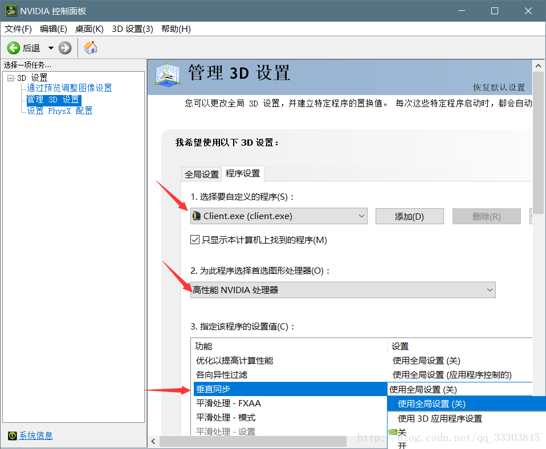Click the Client.exe League icon in program dropdown

(197, 216)
